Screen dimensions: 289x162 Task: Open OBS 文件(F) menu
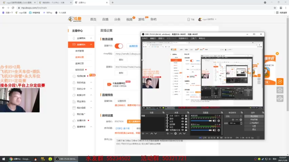point(145,39)
